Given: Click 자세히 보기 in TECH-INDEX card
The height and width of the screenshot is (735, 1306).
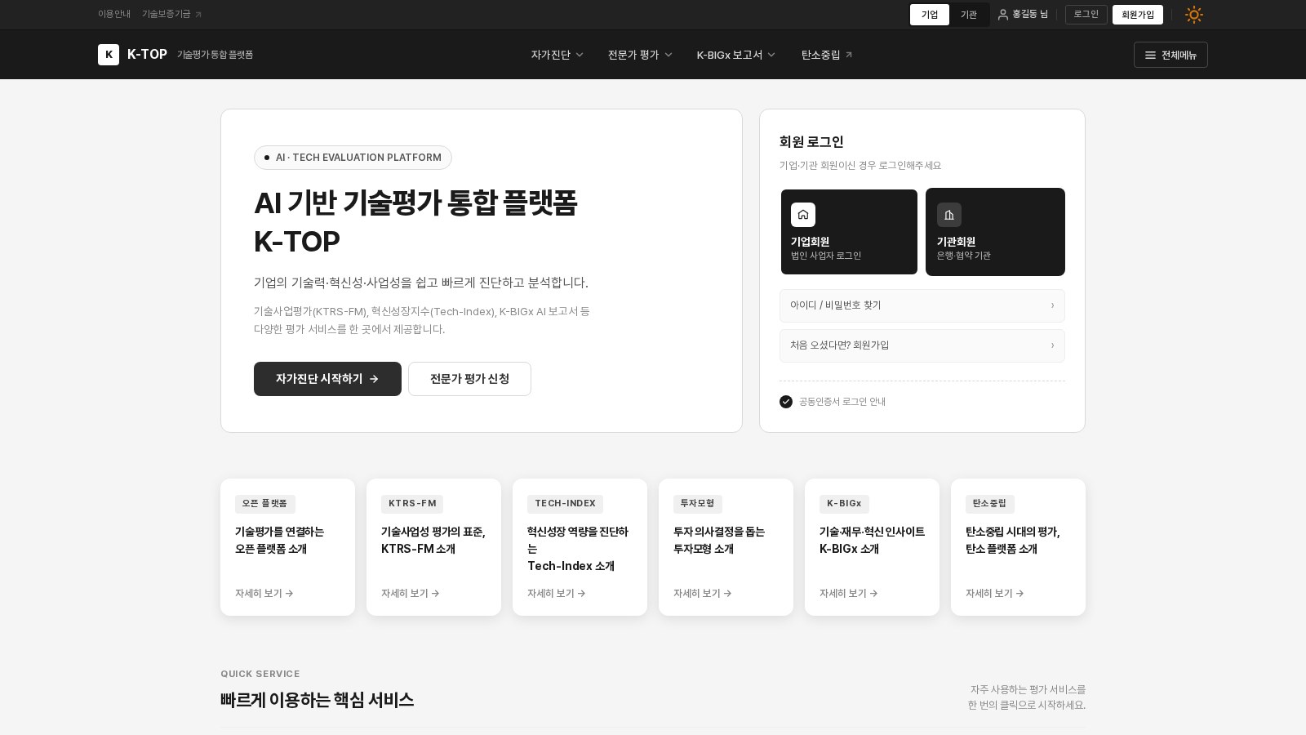Looking at the screenshot, I should 557,594.
